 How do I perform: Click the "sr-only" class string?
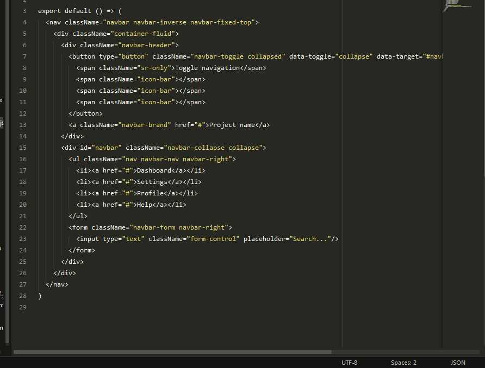(x=154, y=68)
